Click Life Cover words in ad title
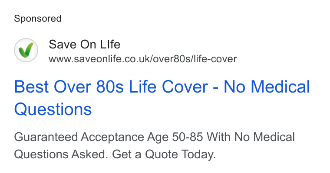Image resolution: width=330 pixels, height=173 pixels. (168, 86)
